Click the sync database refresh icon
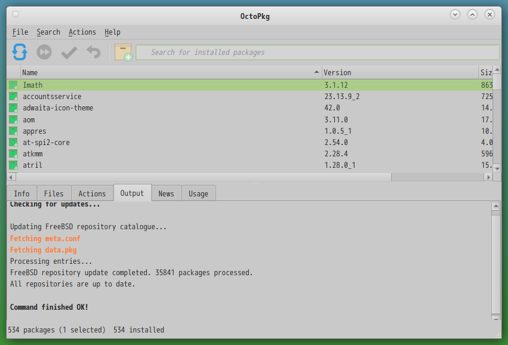 [x=20, y=52]
